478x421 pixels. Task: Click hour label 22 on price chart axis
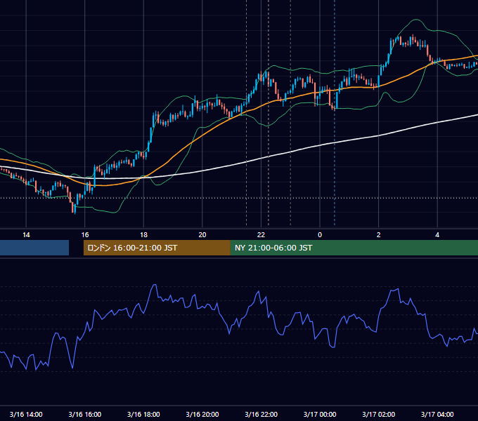[261, 235]
